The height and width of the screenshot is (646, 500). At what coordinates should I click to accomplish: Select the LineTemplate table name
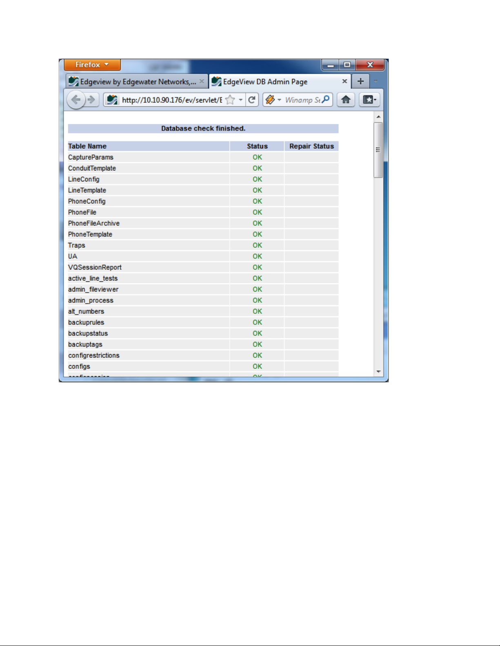click(87, 190)
